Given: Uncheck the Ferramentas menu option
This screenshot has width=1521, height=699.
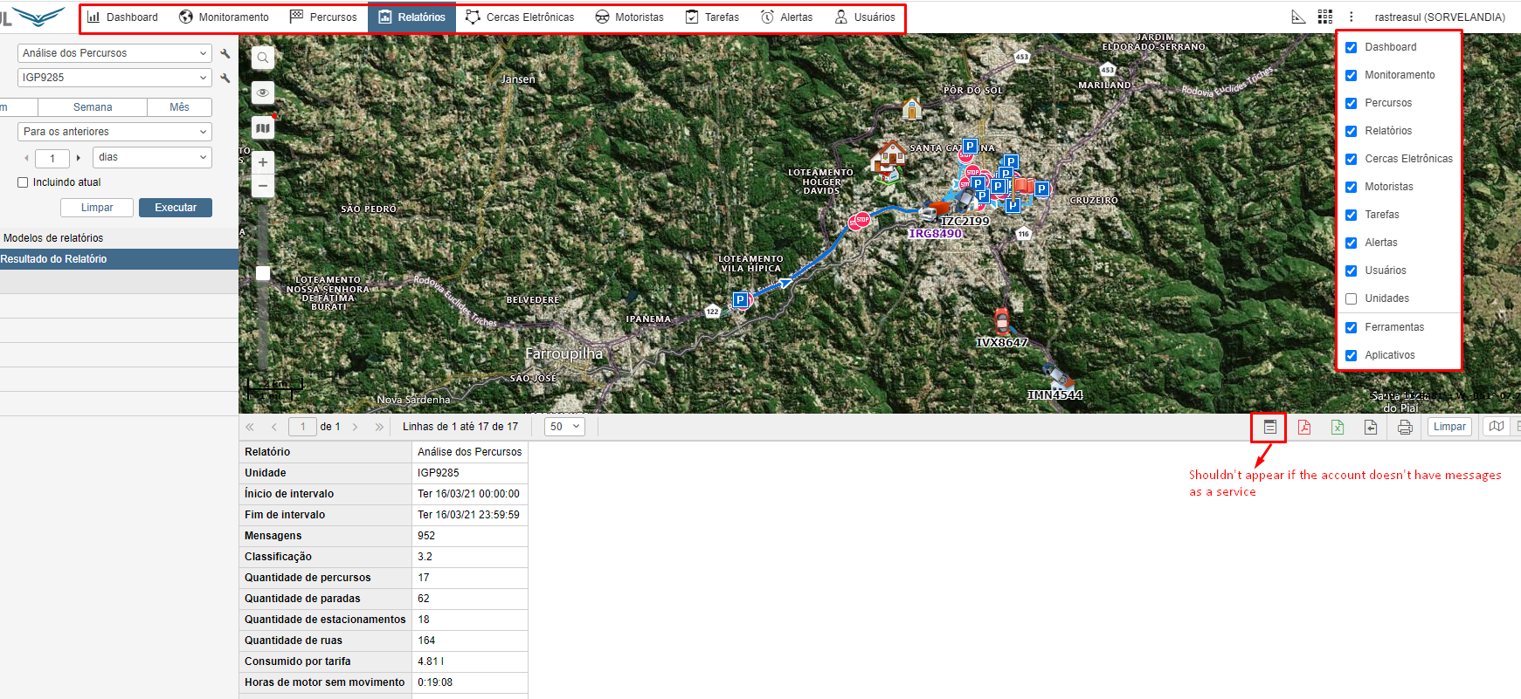Looking at the screenshot, I should (x=1351, y=327).
